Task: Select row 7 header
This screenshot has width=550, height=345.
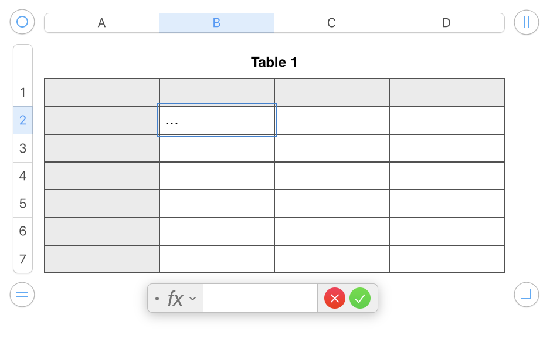Action: coord(23,259)
